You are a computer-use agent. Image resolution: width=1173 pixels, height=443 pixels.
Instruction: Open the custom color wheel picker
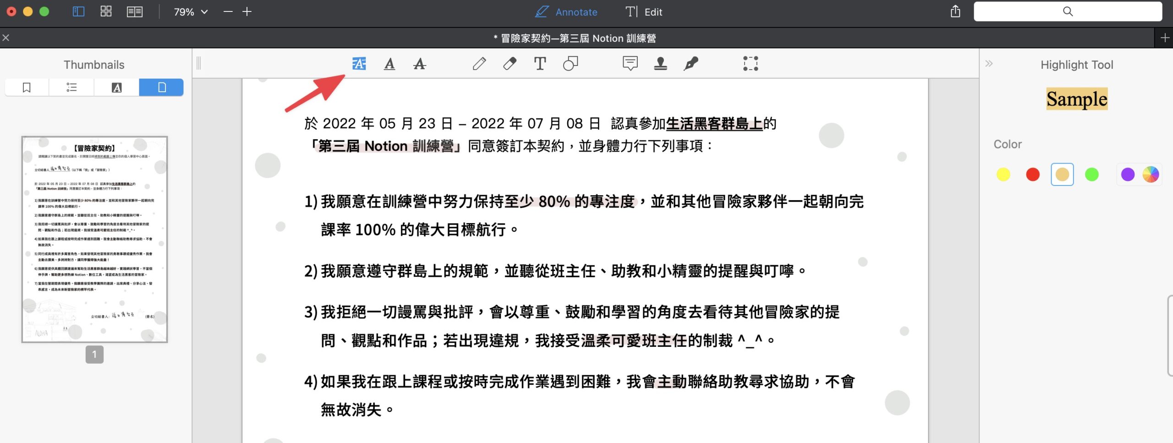(x=1151, y=175)
